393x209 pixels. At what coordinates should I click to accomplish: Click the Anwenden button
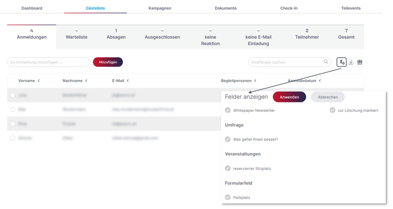click(289, 97)
